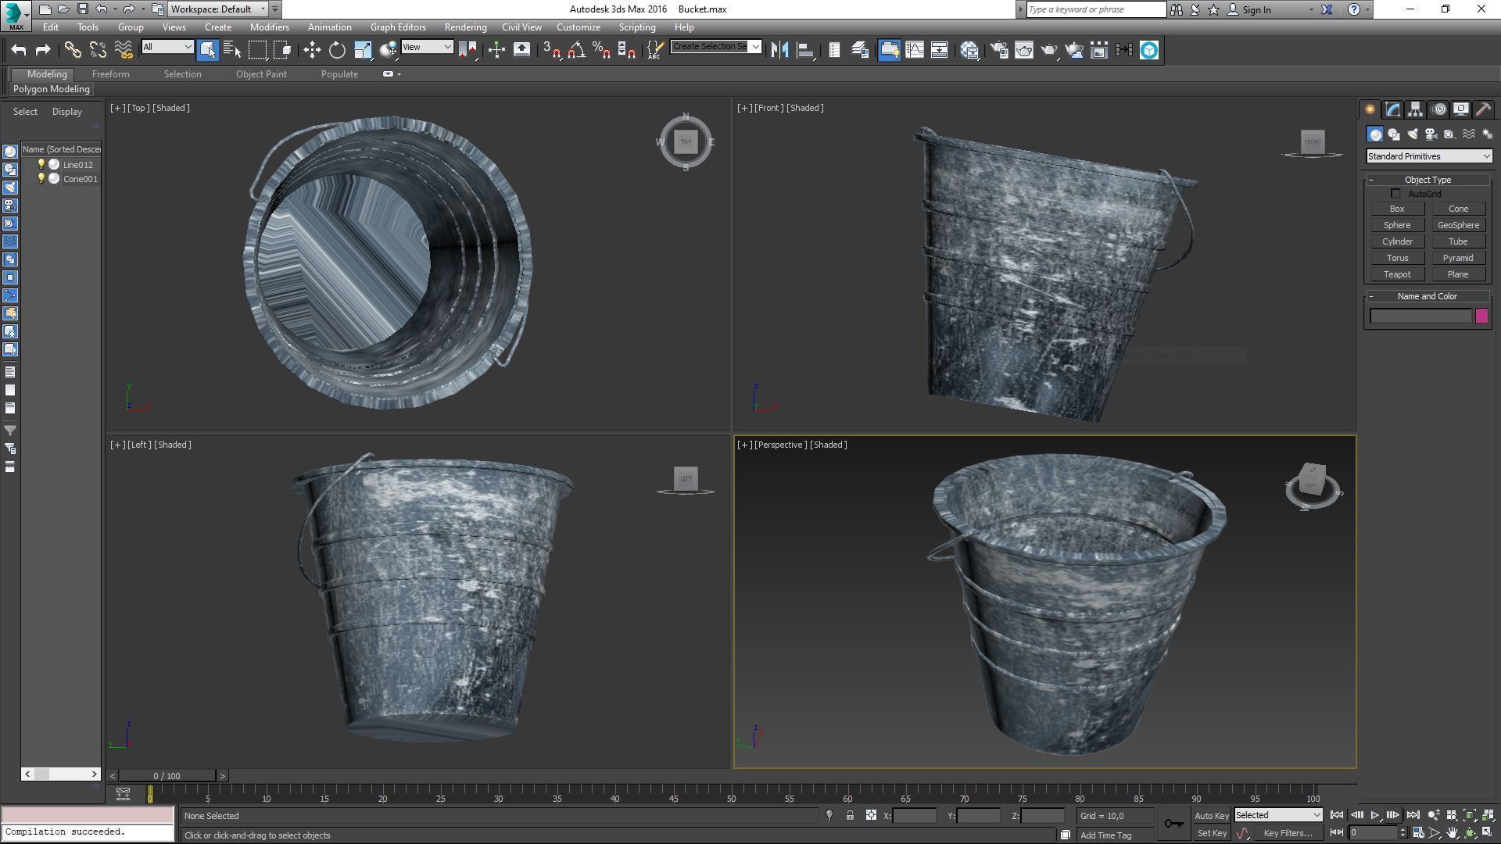1501x844 pixels.
Task: Switch to the Motion command panel tab
Action: pos(1438,109)
